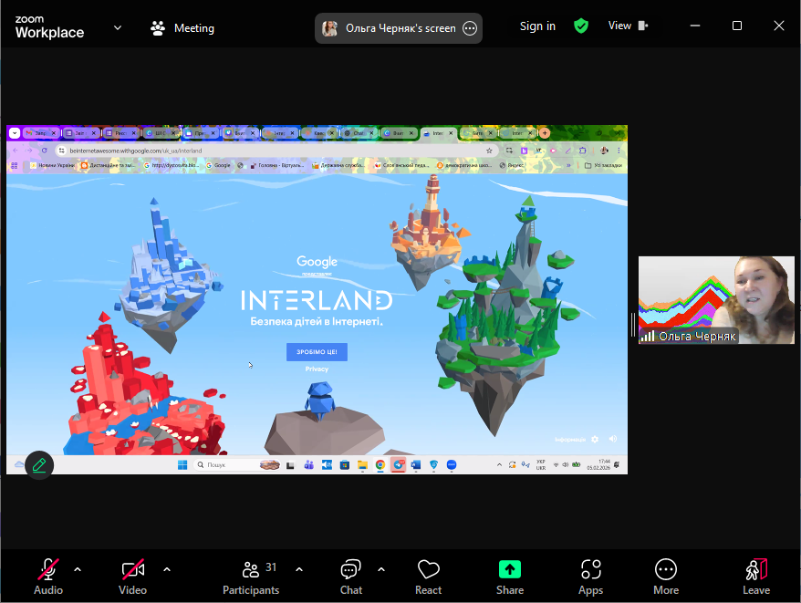Click the green Share screen button
801x603 pixels.
pyautogui.click(x=510, y=577)
